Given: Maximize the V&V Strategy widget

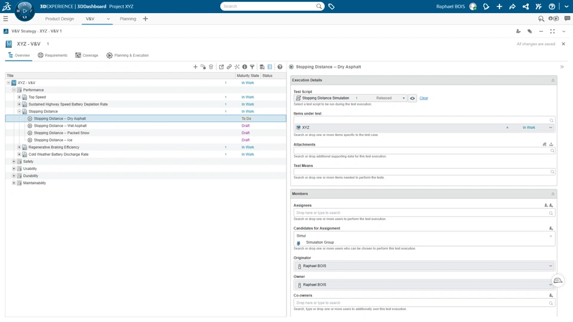Looking at the screenshot, I should coord(552,32).
